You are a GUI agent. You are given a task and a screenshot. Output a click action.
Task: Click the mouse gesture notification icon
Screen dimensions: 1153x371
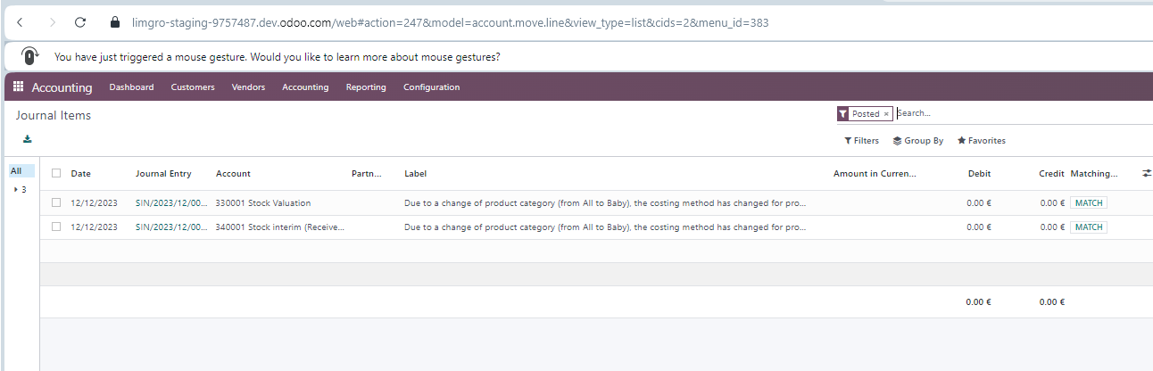pos(30,56)
